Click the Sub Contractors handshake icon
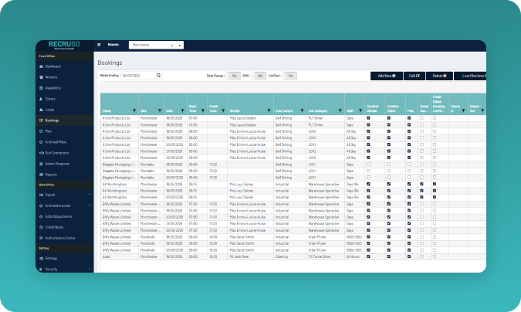Screen dimensions: 521x312 pos(41,153)
